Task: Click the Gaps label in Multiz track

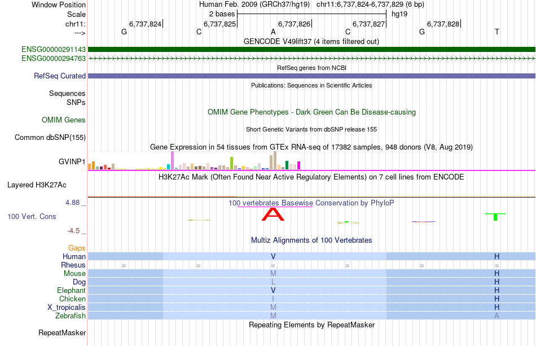Action: 77,248
